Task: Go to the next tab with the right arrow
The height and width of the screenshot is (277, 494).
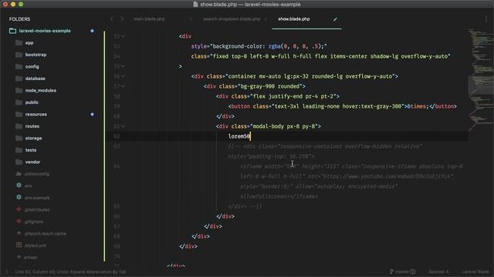Action: click(x=122, y=19)
